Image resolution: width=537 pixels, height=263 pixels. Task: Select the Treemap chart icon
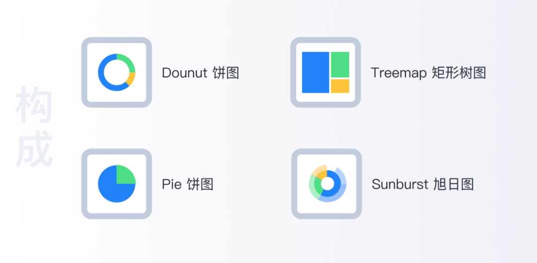325,72
